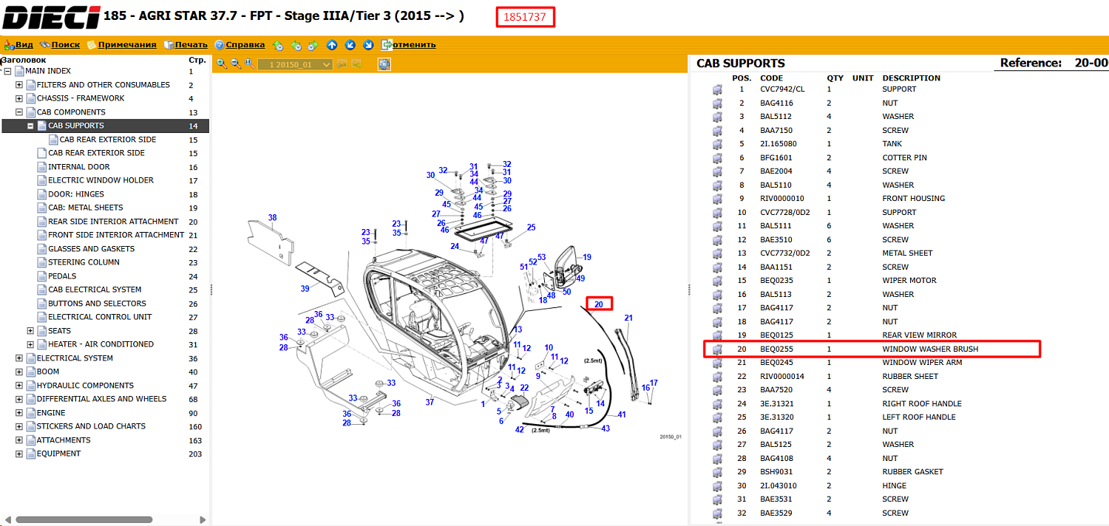Click the cart icon for RIV0000010 FRONT HOUSING

click(717, 199)
